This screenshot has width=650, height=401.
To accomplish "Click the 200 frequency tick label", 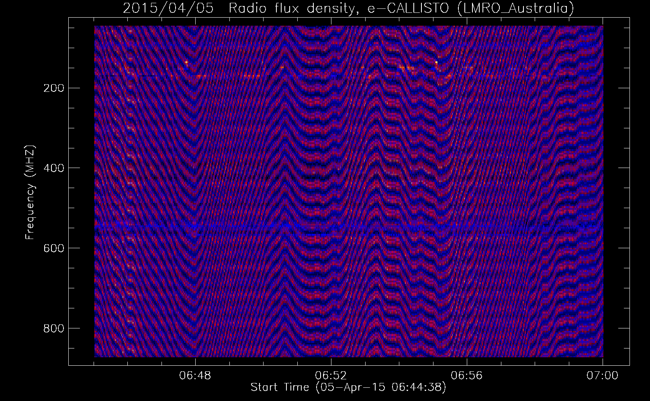I will [x=53, y=88].
